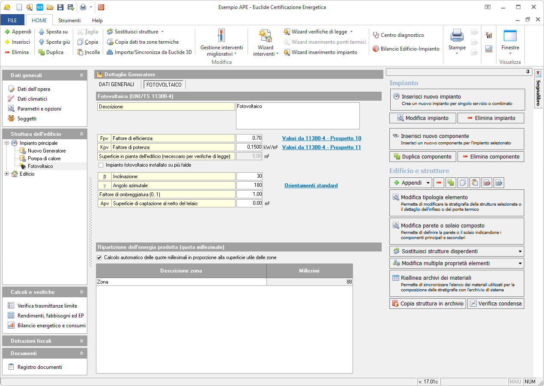Open Sostituisci strutture disperdenti dropdown

(x=520, y=251)
